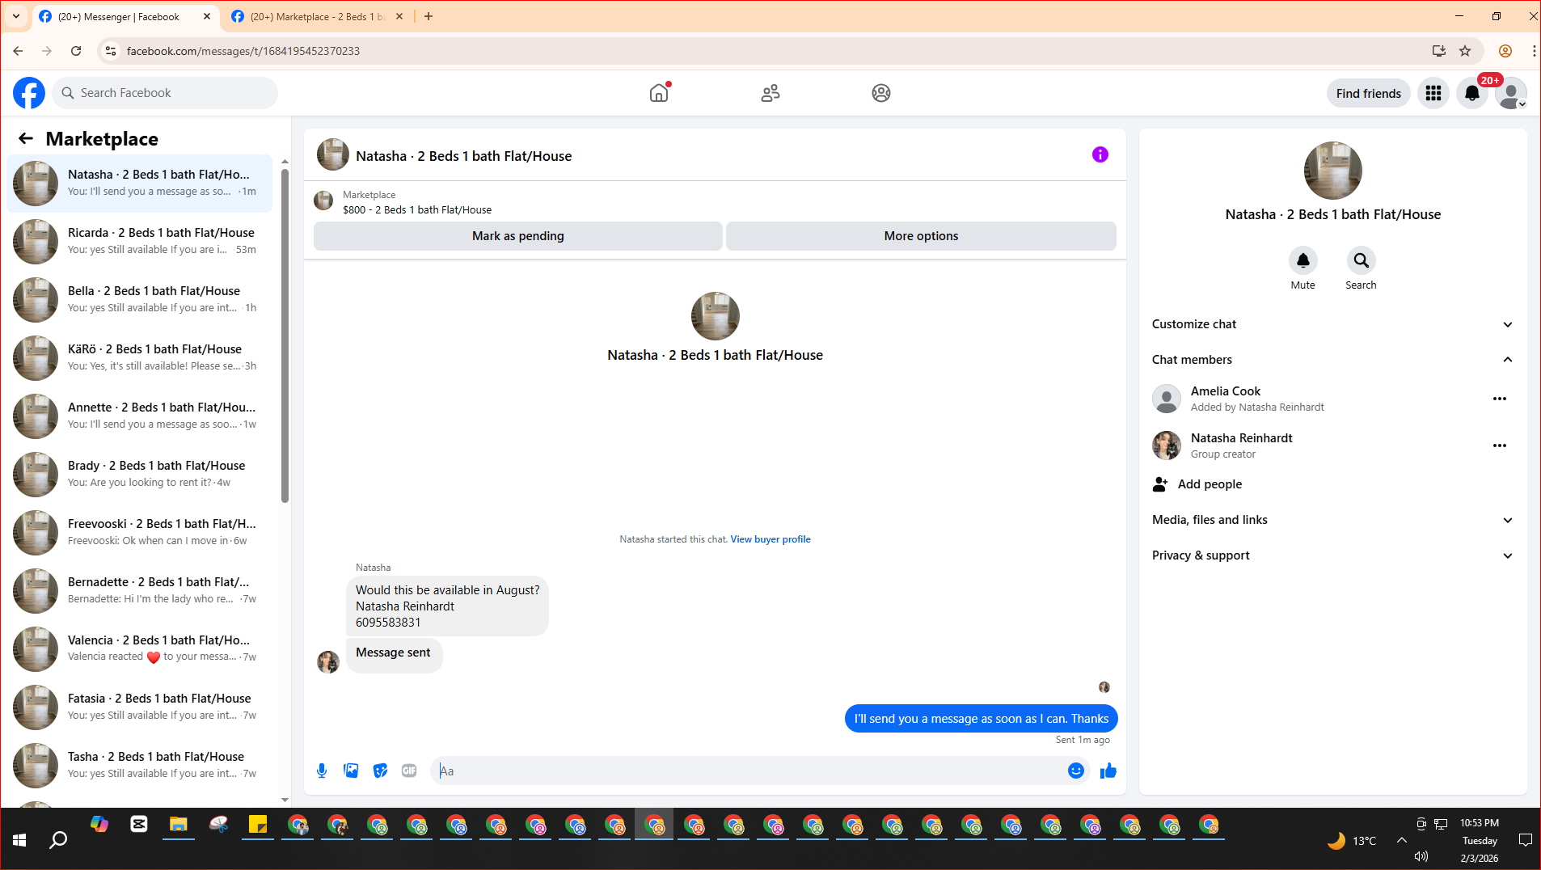Screen dimensions: 1541x870
Task: Open options for Natasha Reinhardt member
Action: coord(1500,446)
